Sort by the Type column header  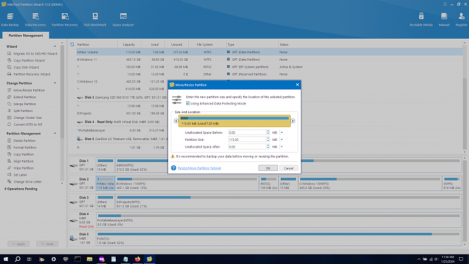(x=231, y=44)
